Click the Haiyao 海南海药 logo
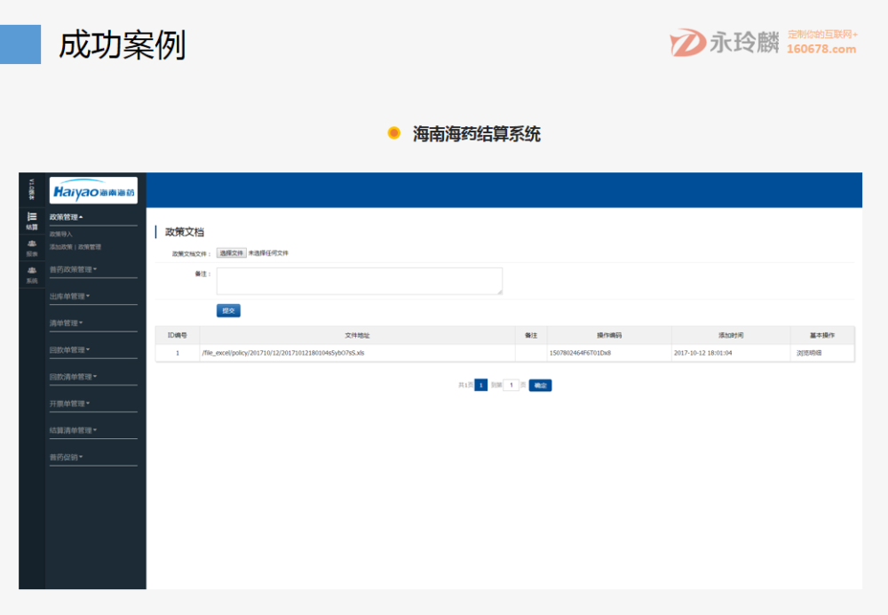Image resolution: width=888 pixels, height=615 pixels. pos(93,191)
